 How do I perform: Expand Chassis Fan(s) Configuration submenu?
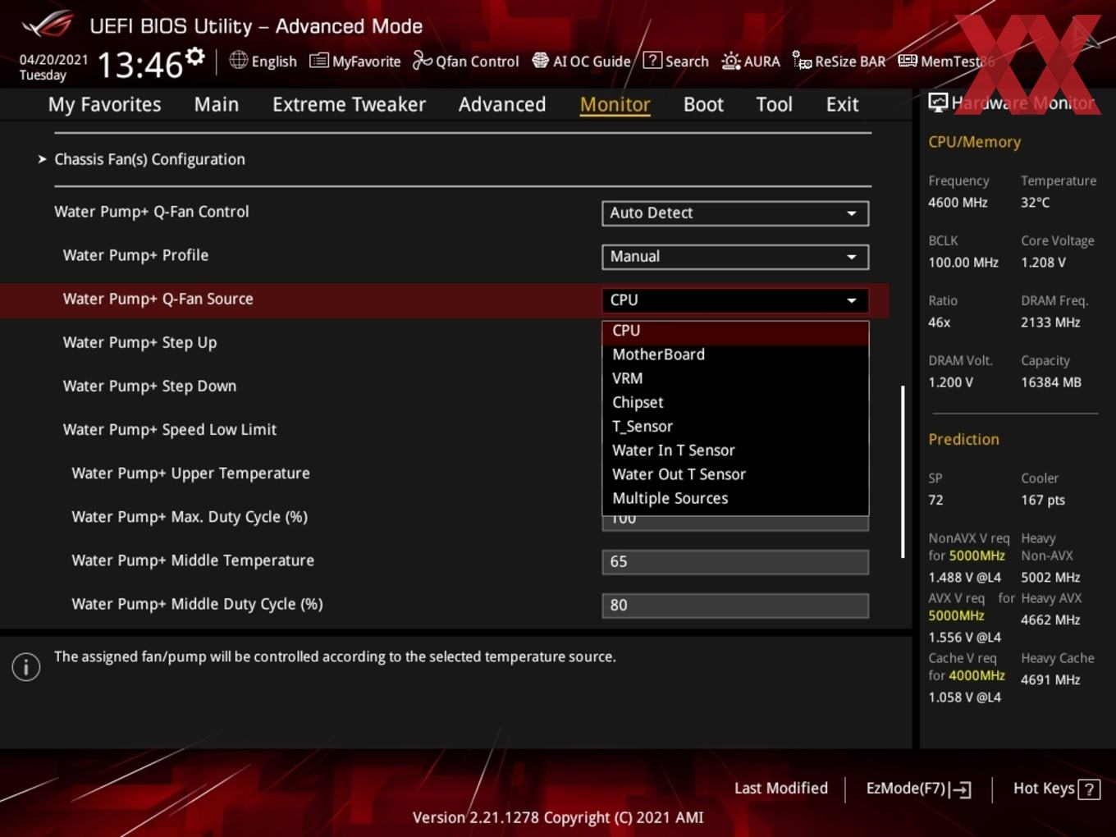pyautogui.click(x=149, y=159)
